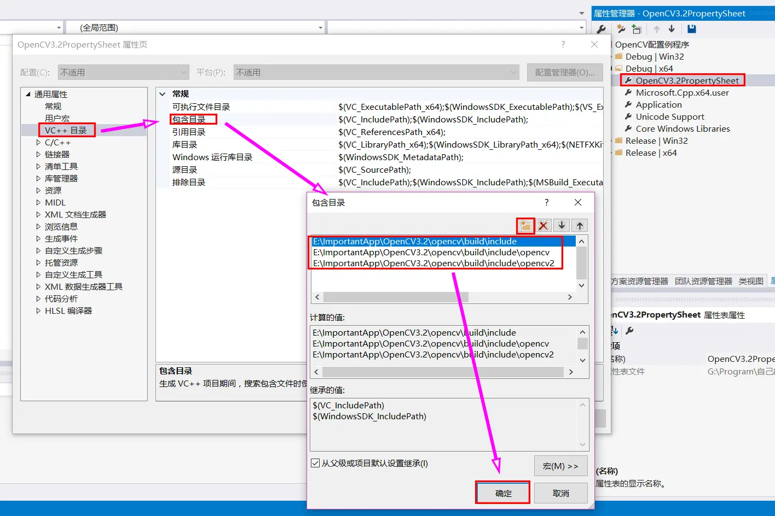This screenshot has width=775, height=516.
Task: Click $(VC_IncludePath) in 继承的值 box
Action: 349,405
